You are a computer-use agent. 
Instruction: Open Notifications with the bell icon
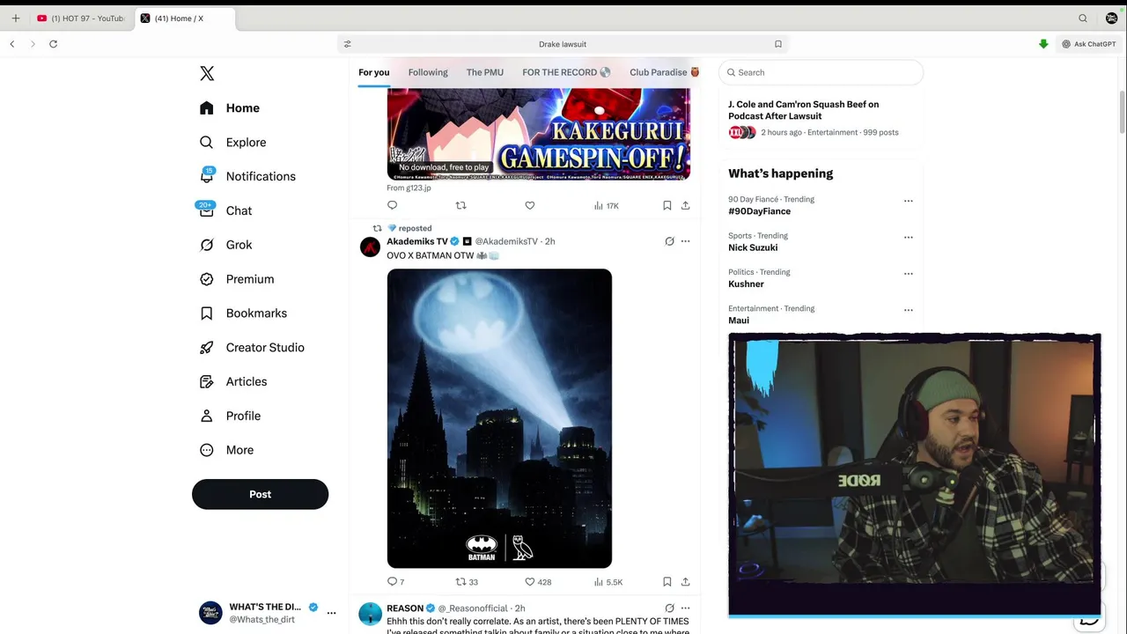coord(248,176)
